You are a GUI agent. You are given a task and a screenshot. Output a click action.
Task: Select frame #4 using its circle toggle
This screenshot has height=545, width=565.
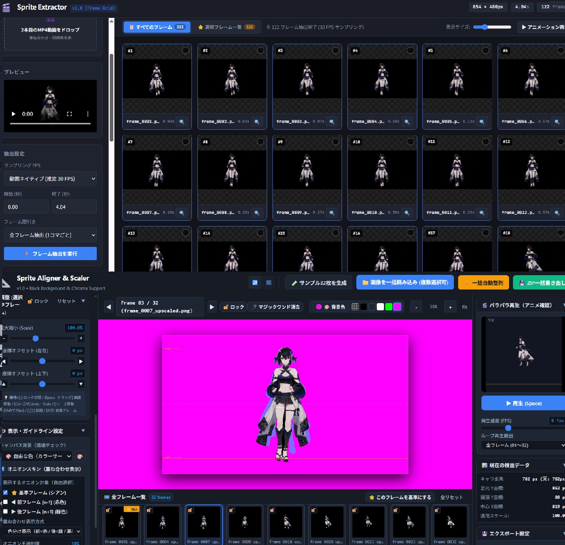[x=411, y=51]
